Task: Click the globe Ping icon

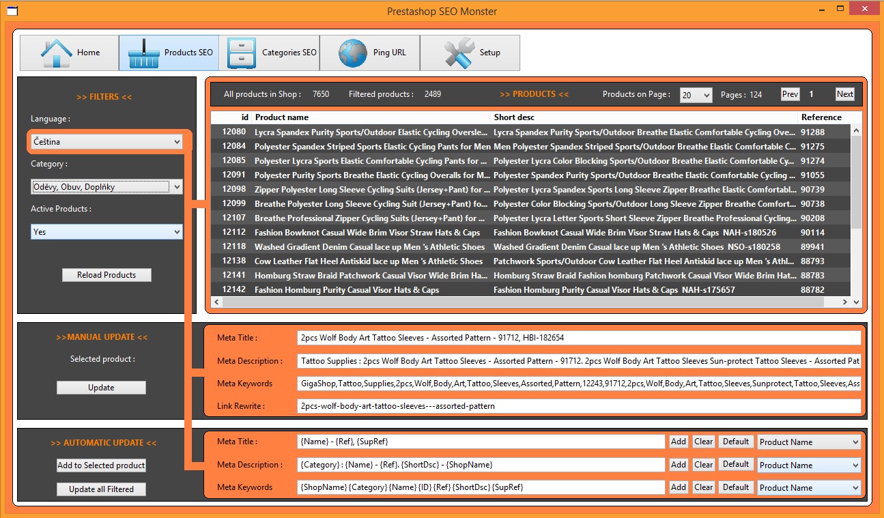Action: coord(353,53)
